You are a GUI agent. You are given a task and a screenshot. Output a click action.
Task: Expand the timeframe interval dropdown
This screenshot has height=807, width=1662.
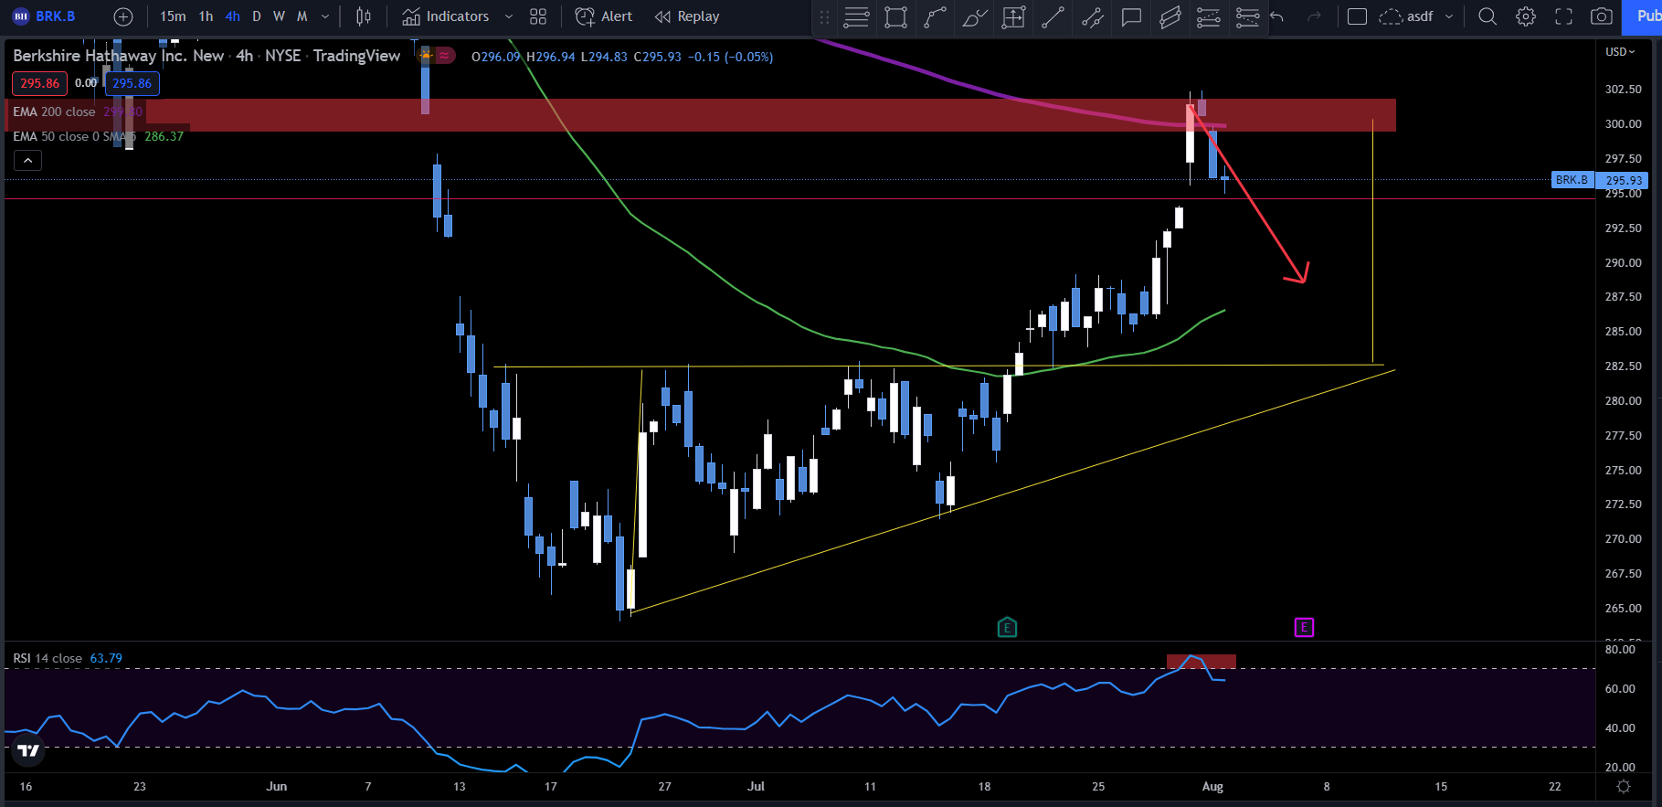pos(325,16)
